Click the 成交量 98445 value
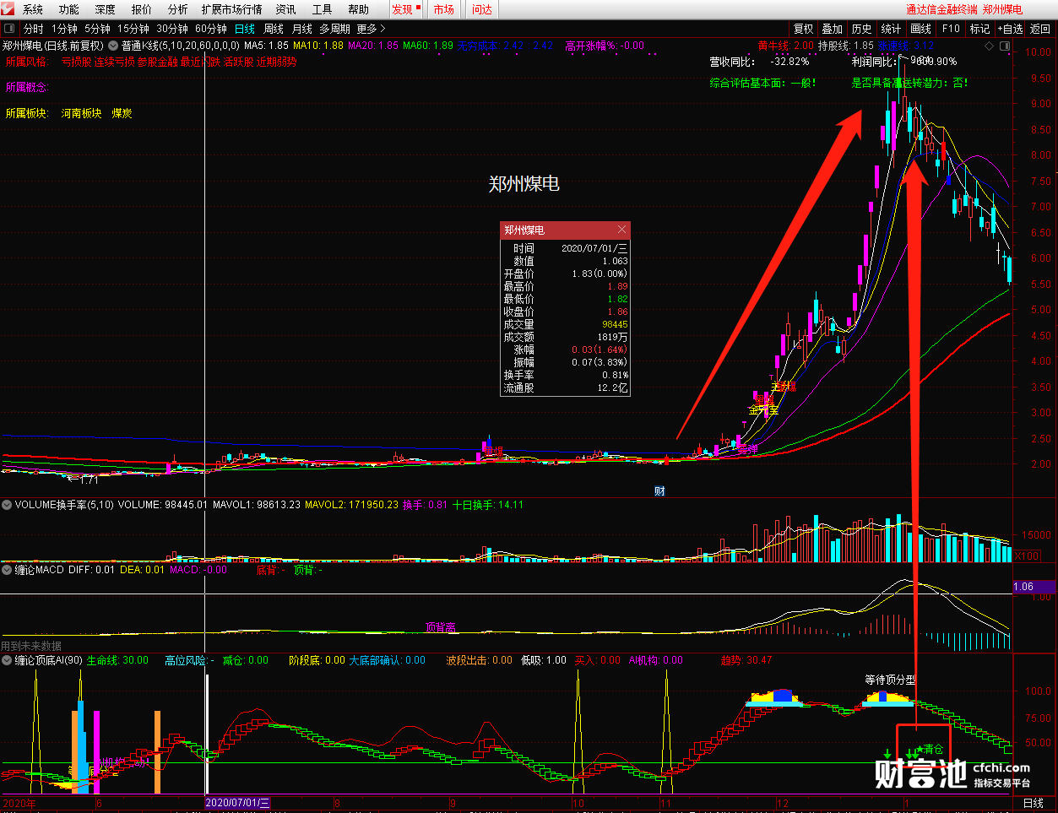The width and height of the screenshot is (1058, 813). point(615,324)
